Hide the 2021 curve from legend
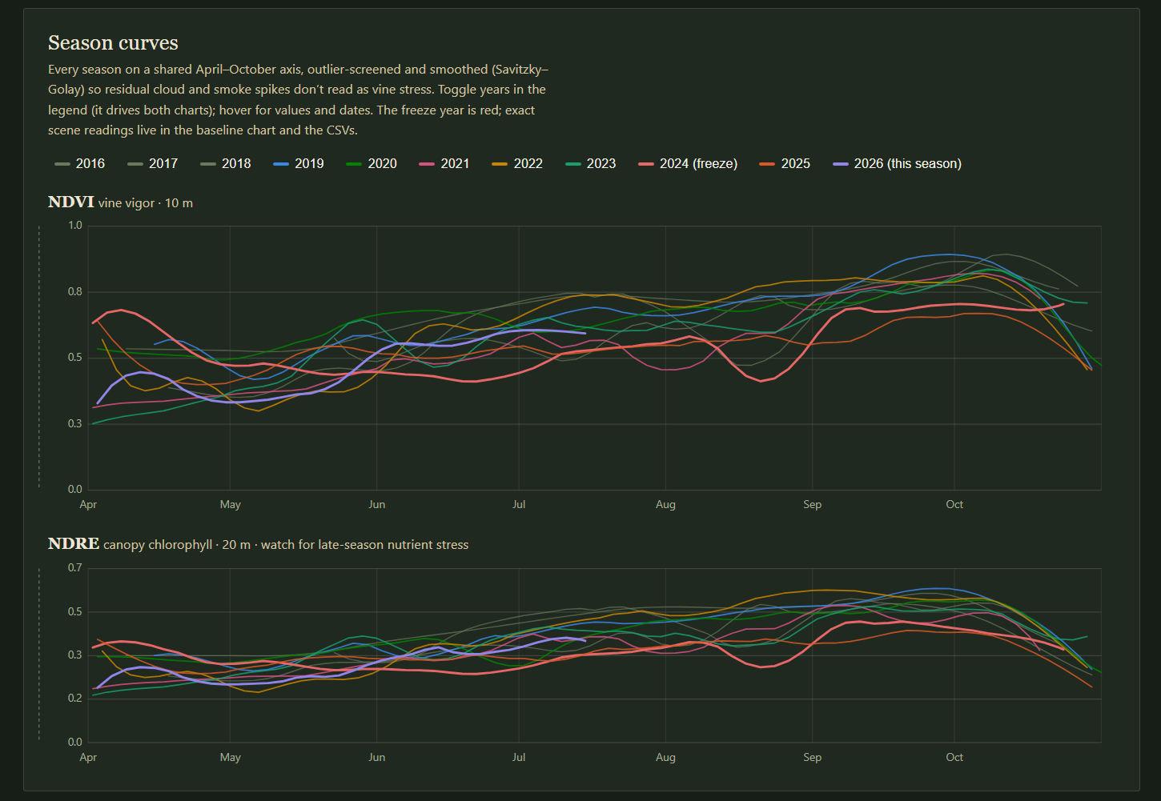Image resolution: width=1161 pixels, height=801 pixels. 444,163
